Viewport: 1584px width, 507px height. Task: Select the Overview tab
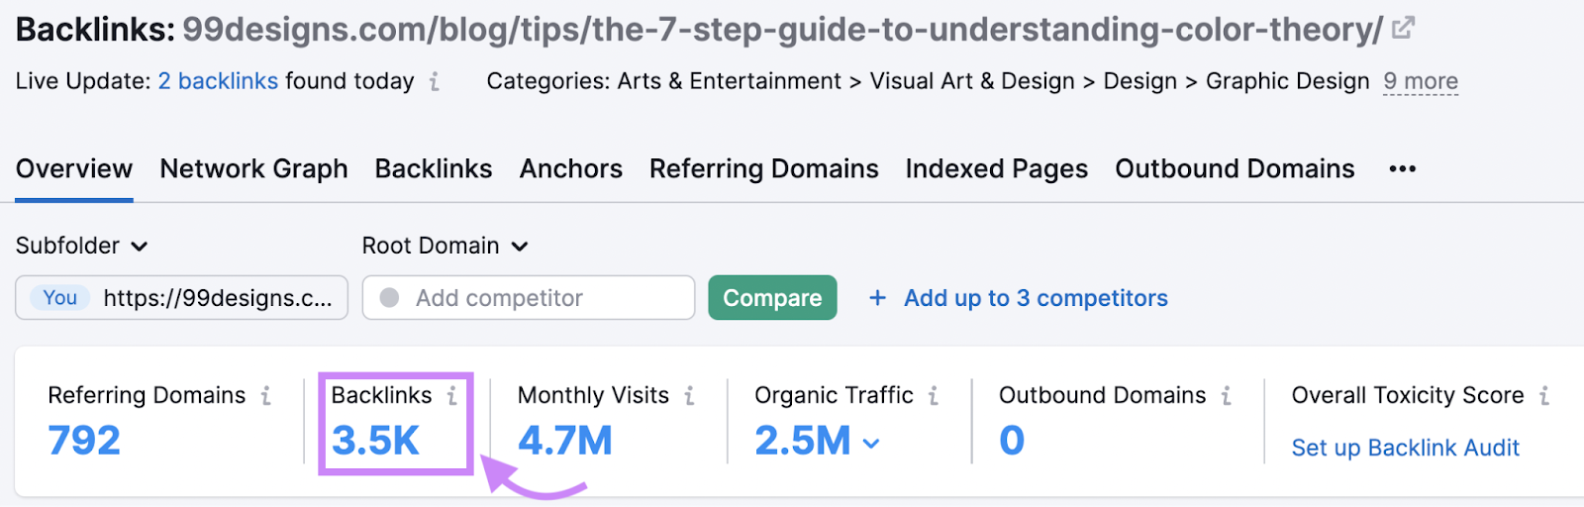coord(74,169)
